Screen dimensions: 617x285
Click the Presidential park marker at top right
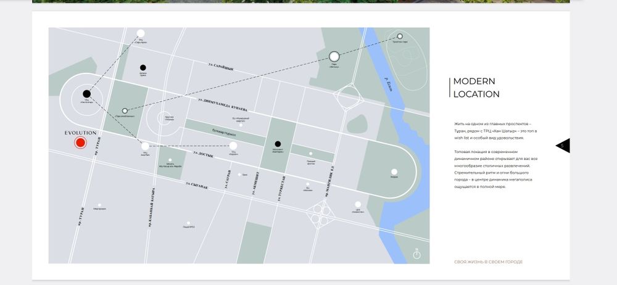pyautogui.click(x=400, y=36)
